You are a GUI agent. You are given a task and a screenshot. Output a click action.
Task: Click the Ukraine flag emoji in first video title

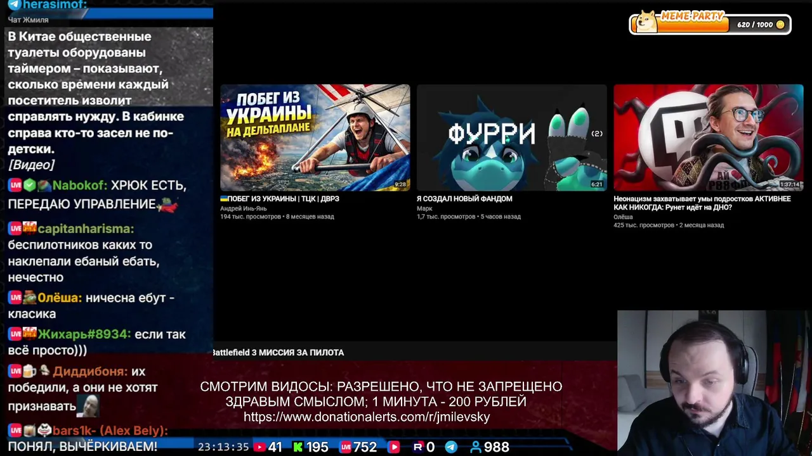coord(223,199)
